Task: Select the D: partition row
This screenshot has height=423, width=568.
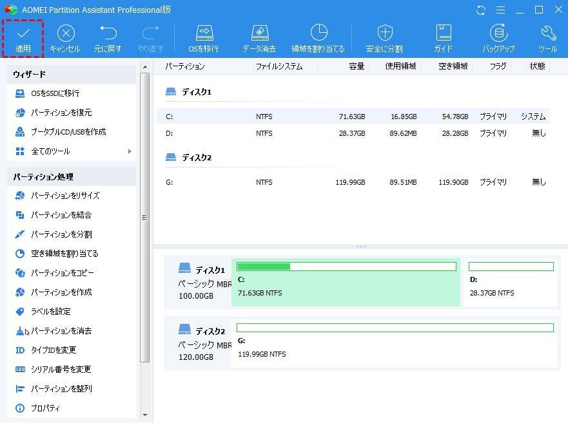Action: tap(353, 133)
